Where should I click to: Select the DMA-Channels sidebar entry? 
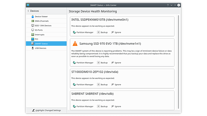coord(41,21)
